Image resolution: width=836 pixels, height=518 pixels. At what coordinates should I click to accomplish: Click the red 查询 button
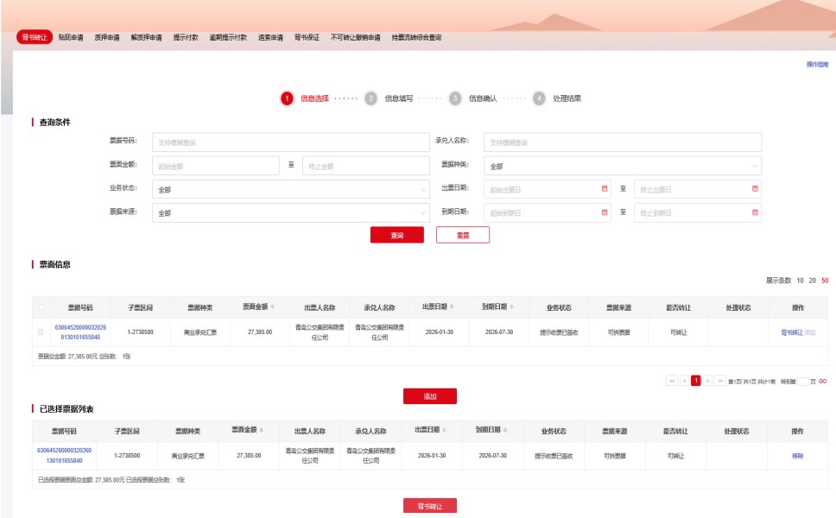coord(396,235)
